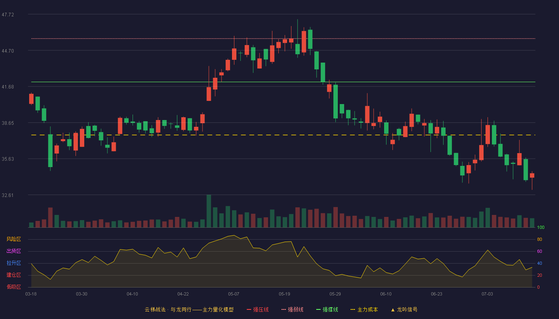Click the green 强撑线 legend marker

tap(319, 309)
